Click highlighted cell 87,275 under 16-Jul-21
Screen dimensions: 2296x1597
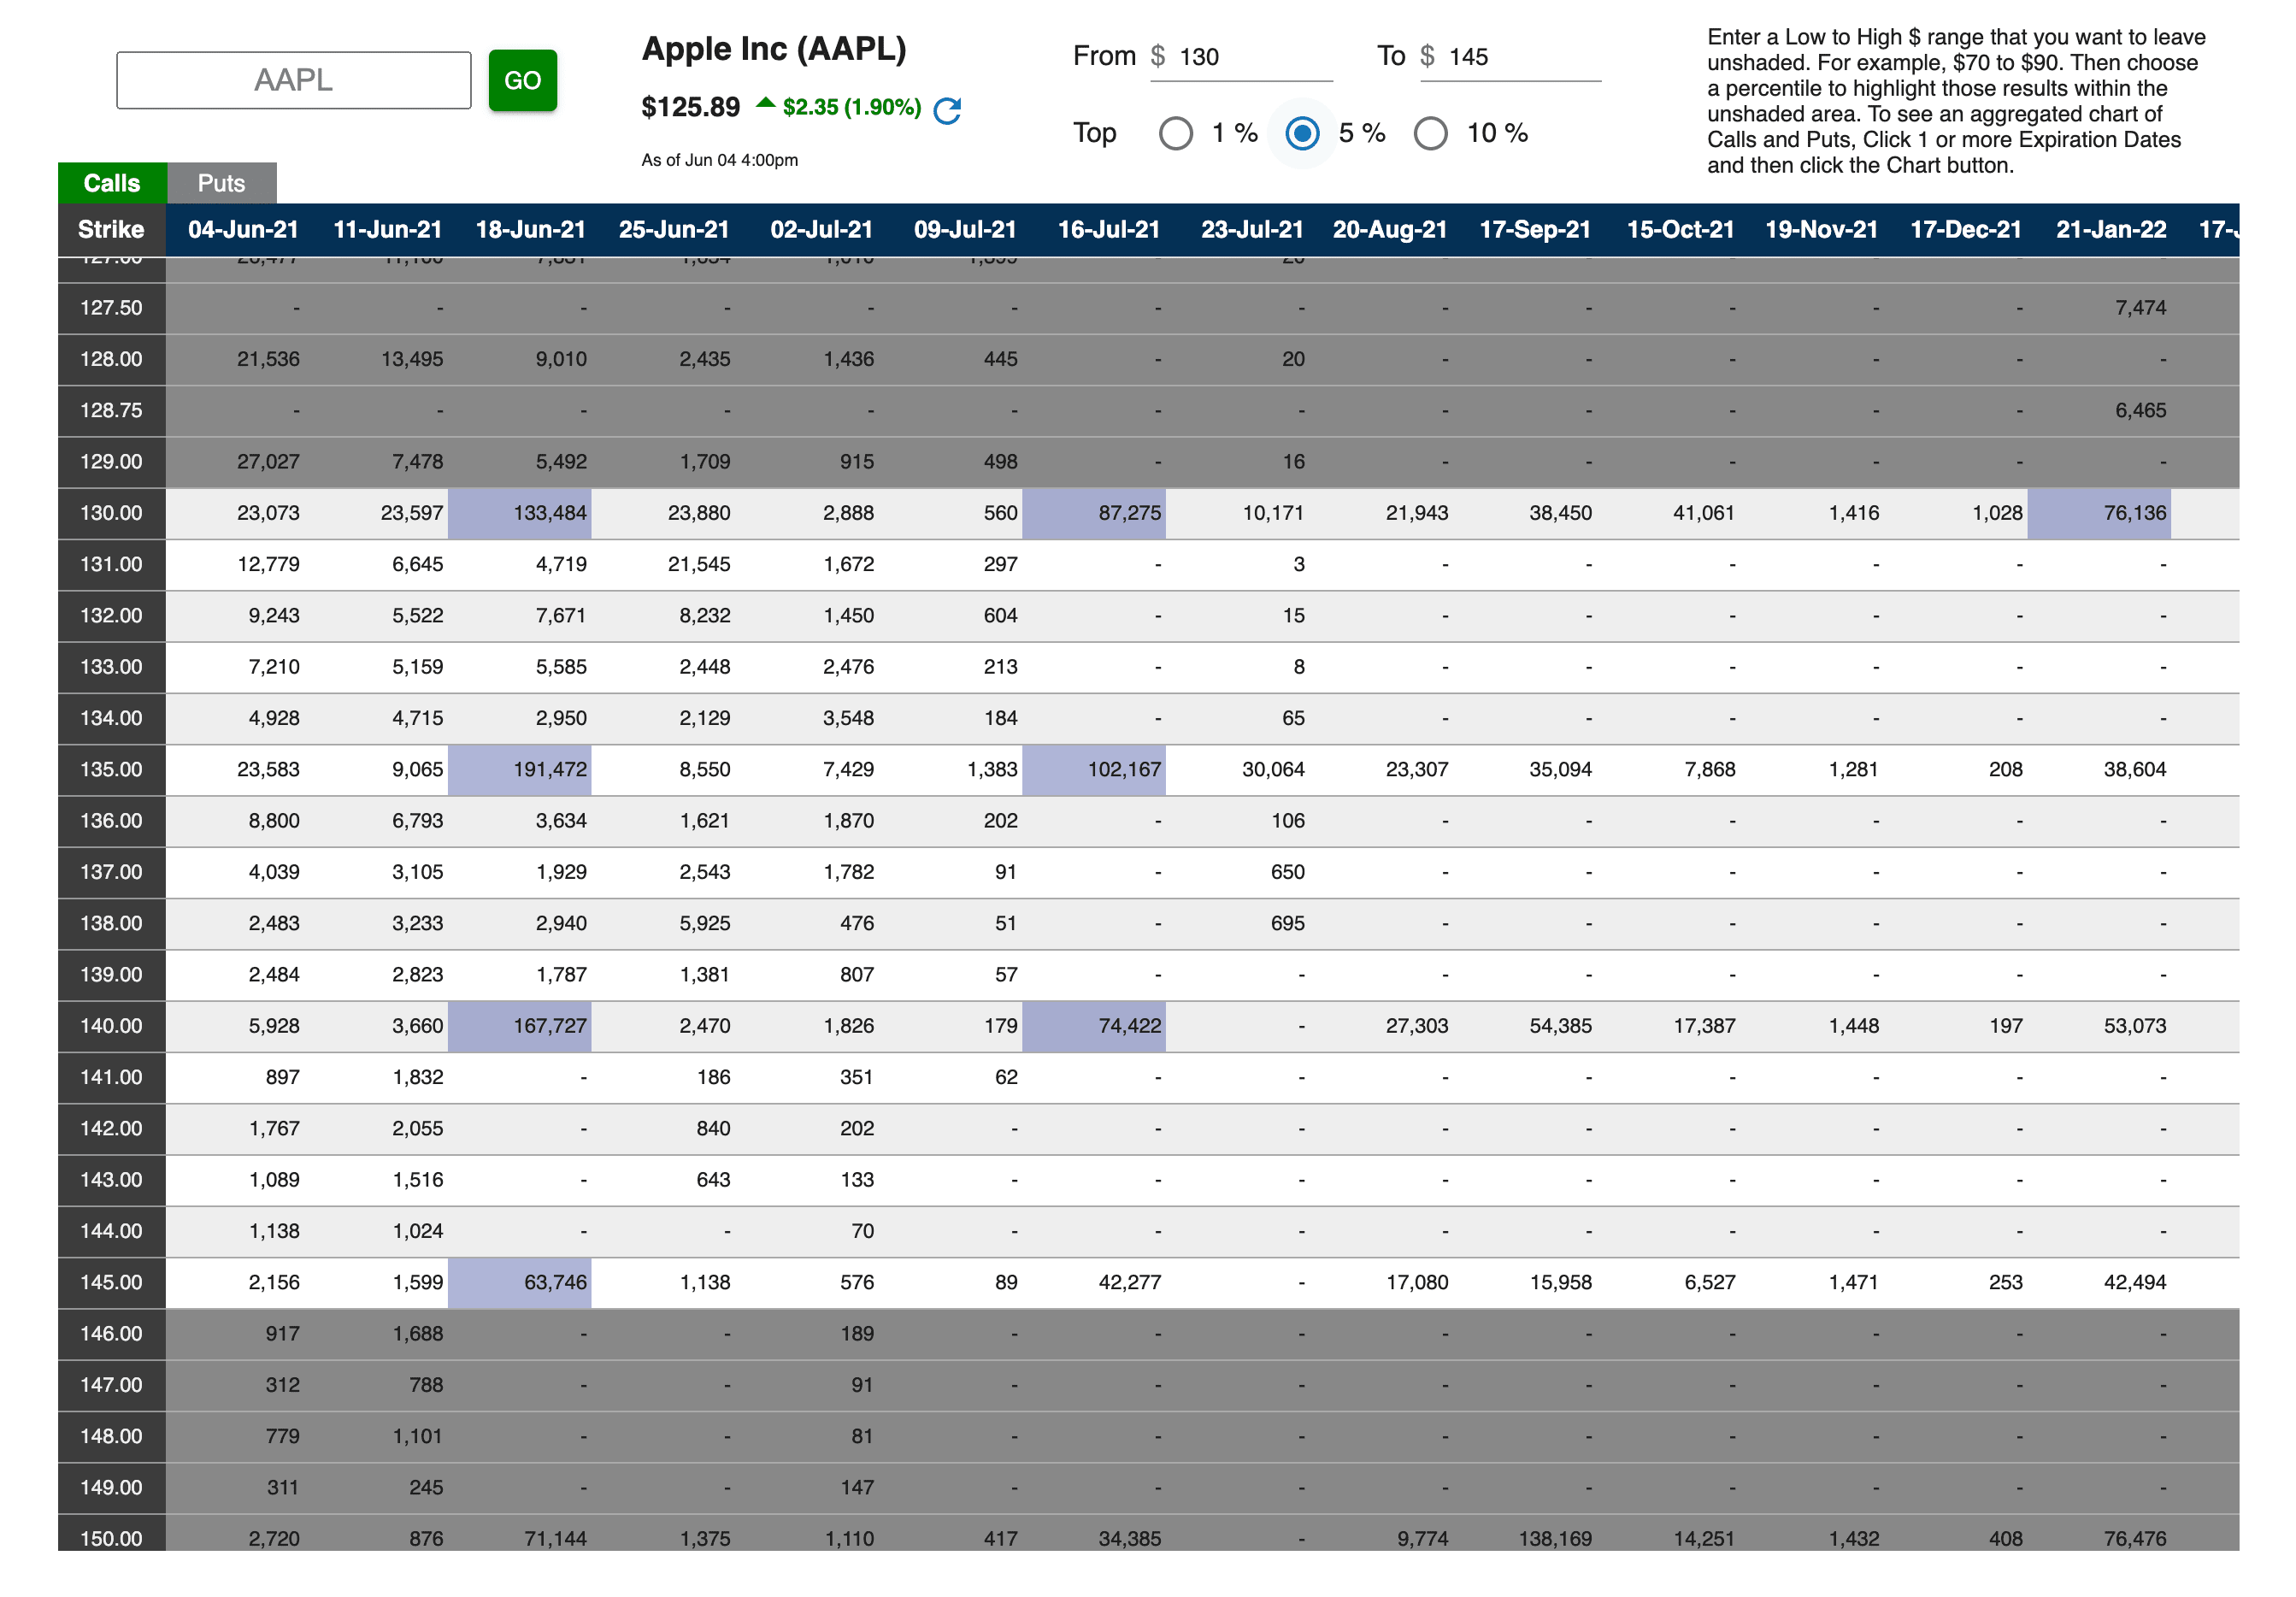point(1094,513)
